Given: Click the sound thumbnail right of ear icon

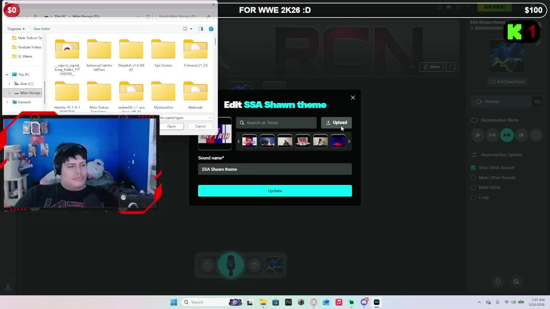Looking at the screenshot, I should point(274,265).
